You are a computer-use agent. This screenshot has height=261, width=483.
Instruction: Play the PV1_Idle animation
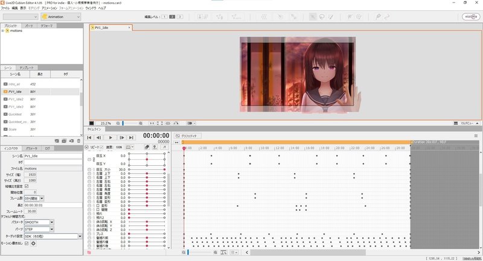point(110,137)
